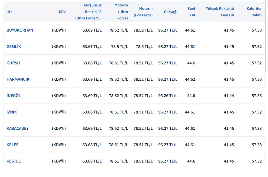Screen dimensions: 268x177
Task: Select the 96.26 TL/L Gazyağı price cell
Action: (168, 96)
